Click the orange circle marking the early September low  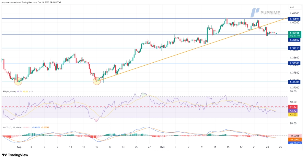tap(18, 80)
